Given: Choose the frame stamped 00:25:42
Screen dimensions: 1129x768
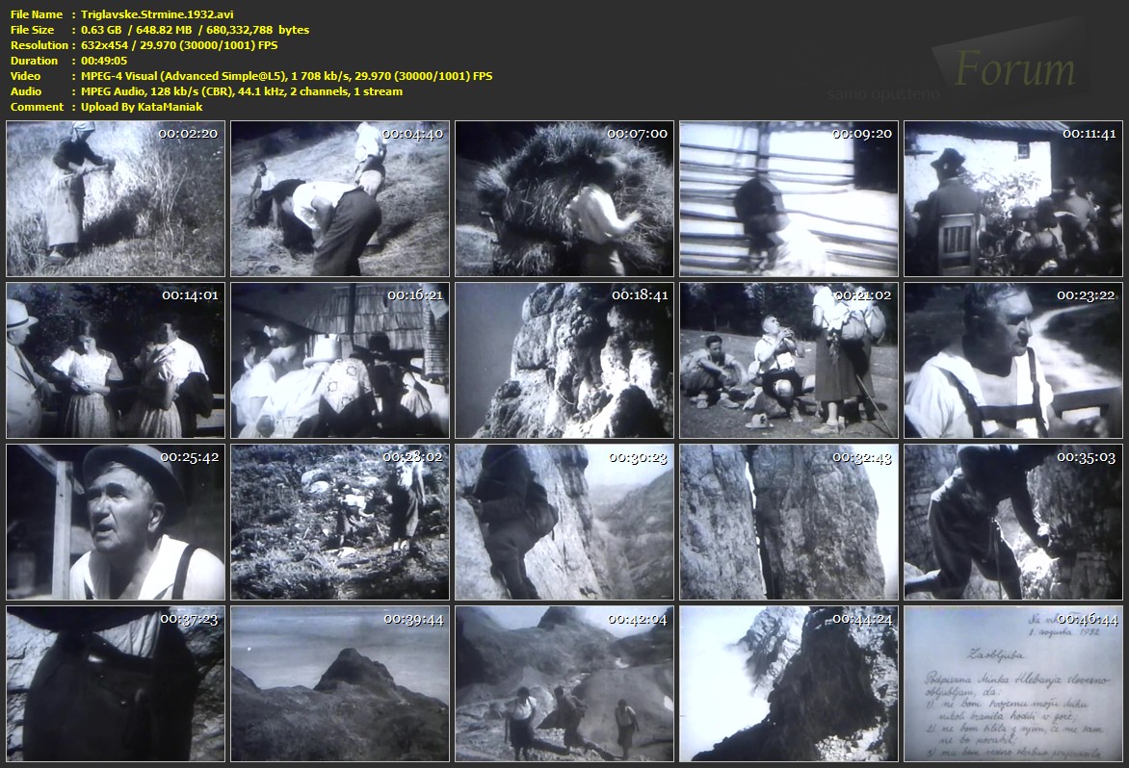Looking at the screenshot, I should pyautogui.click(x=116, y=522).
